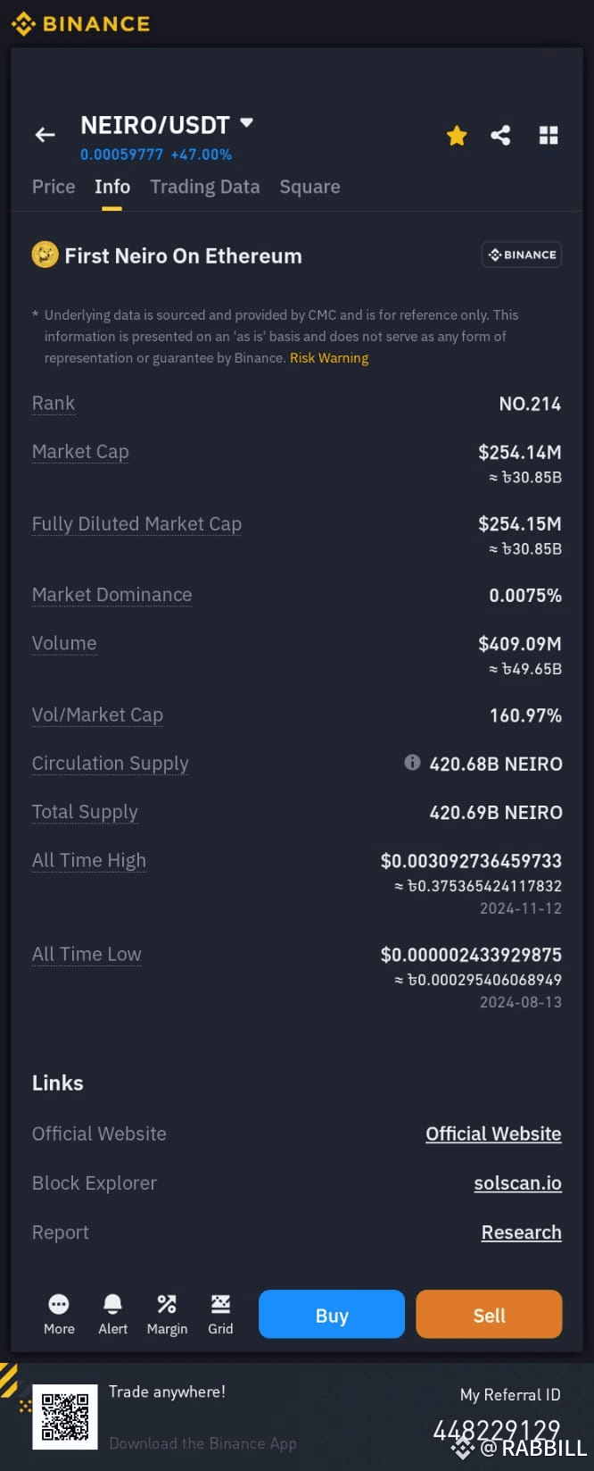Open the More menu at bottom

pyautogui.click(x=58, y=1313)
